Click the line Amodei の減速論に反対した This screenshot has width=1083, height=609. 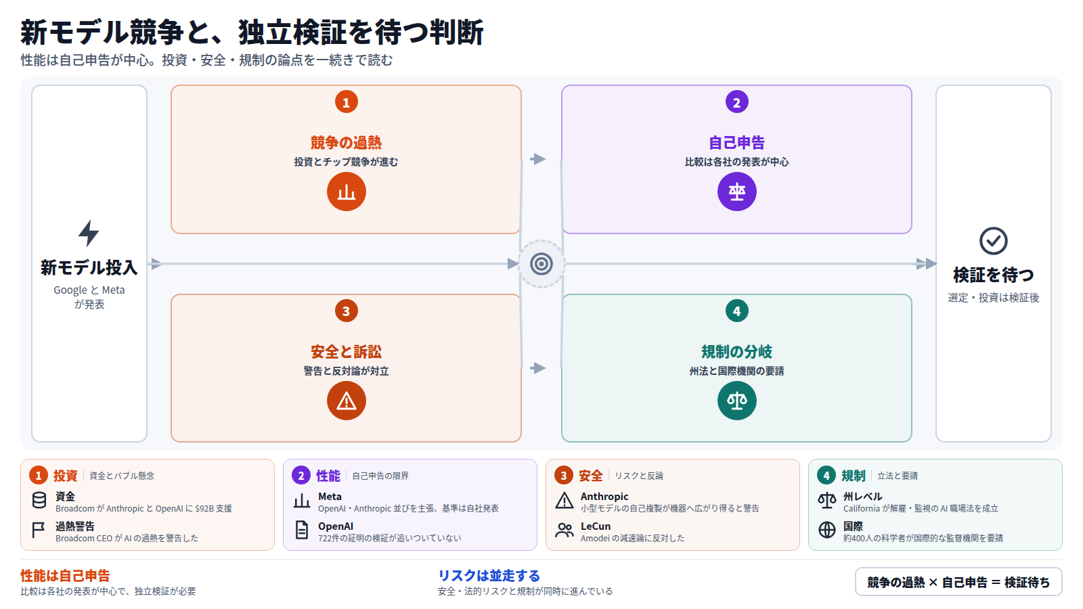point(633,539)
